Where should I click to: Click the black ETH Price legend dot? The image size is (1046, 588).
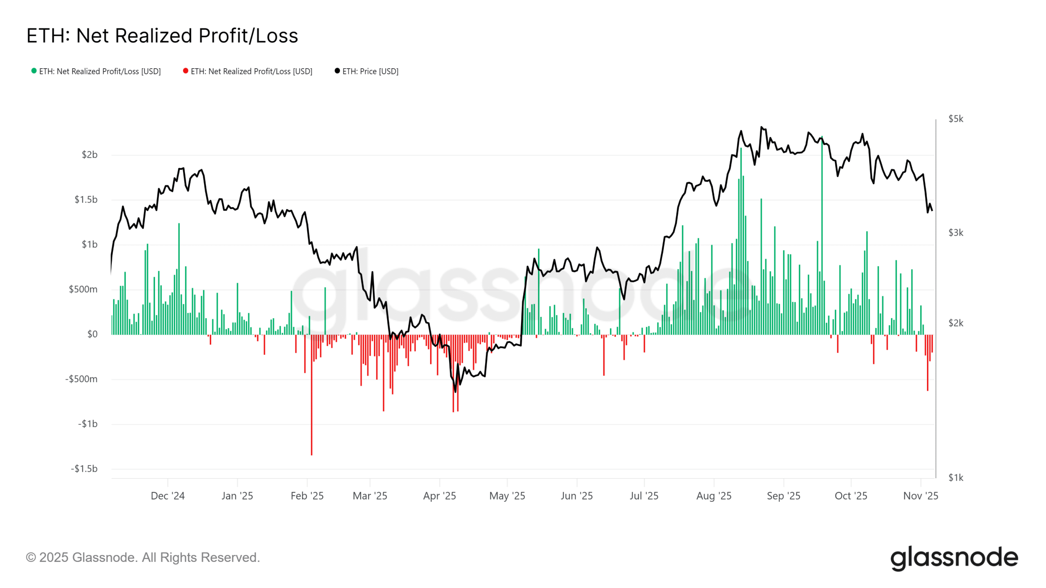tap(337, 71)
